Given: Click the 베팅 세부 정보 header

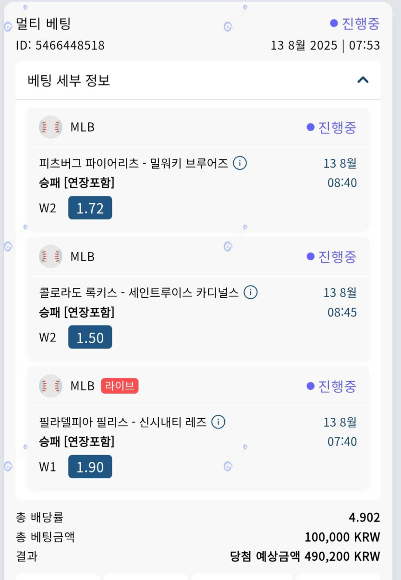Looking at the screenshot, I should point(69,80).
